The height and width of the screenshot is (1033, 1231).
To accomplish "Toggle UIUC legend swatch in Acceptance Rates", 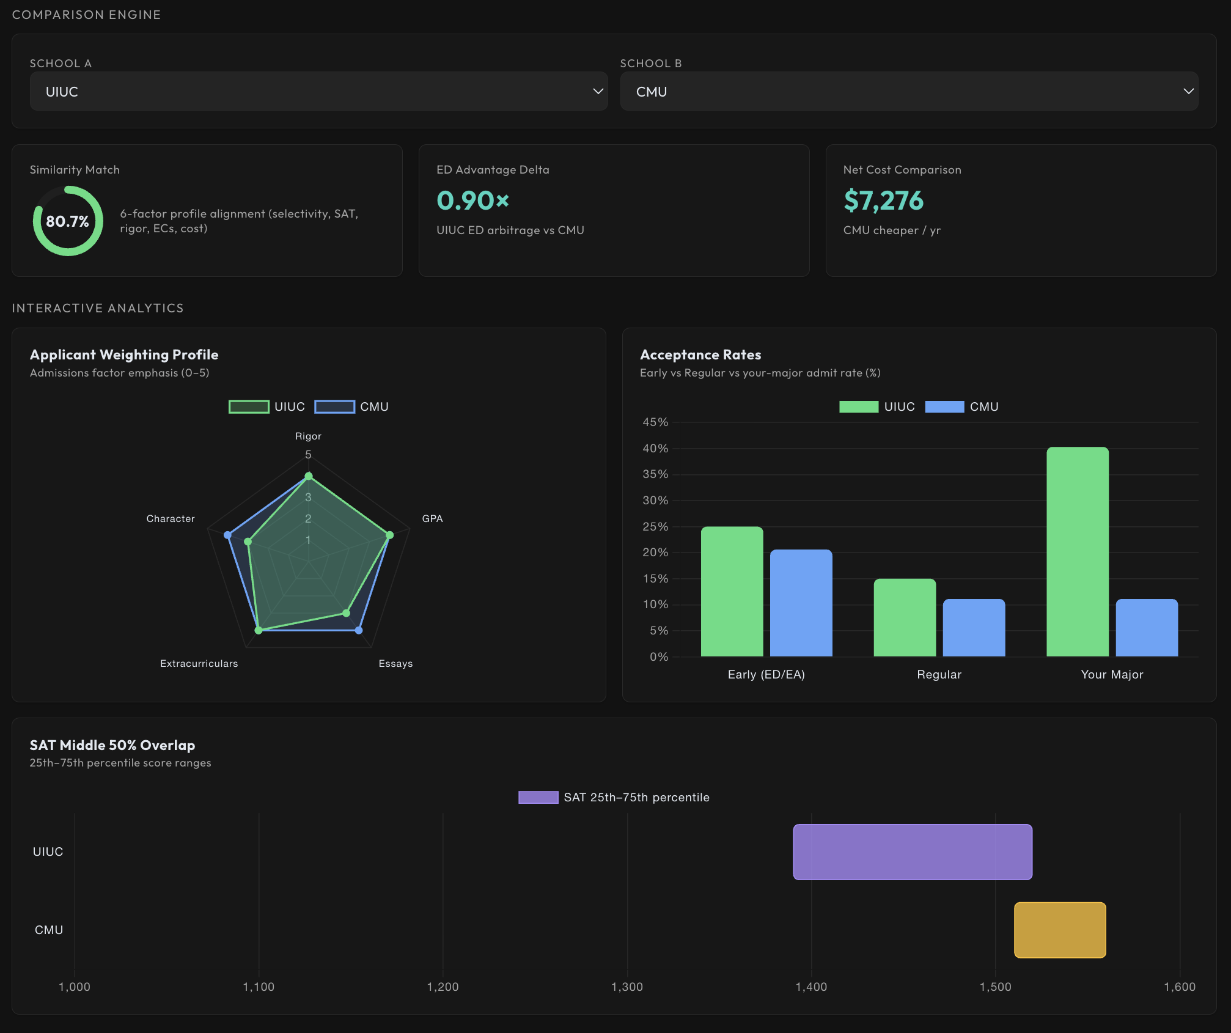I will tap(859, 406).
